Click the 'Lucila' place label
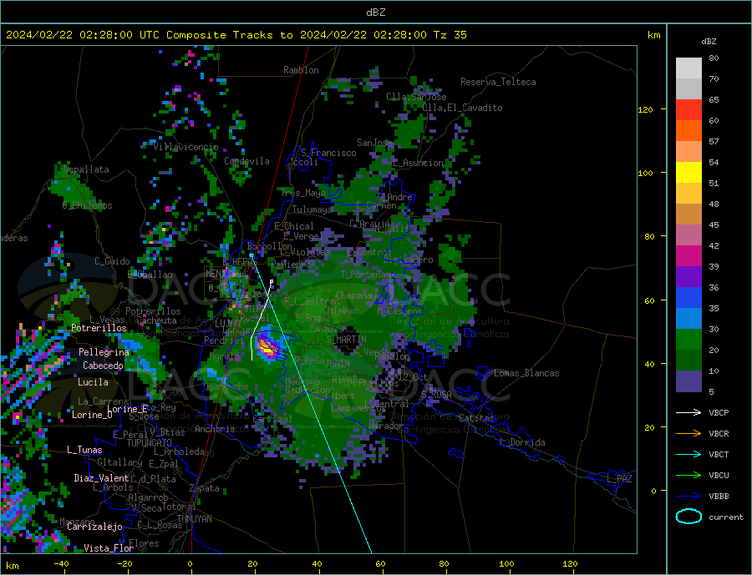 click(93, 382)
